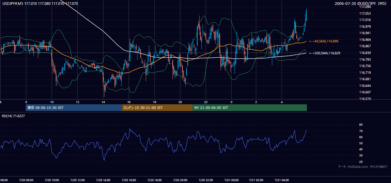Screen dimensions: 391x183
Task: Click the 200 SMA 116.829 white label
Action: coord(325,53)
